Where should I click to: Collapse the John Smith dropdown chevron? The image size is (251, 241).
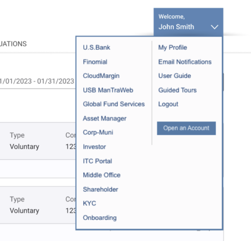coord(214,27)
